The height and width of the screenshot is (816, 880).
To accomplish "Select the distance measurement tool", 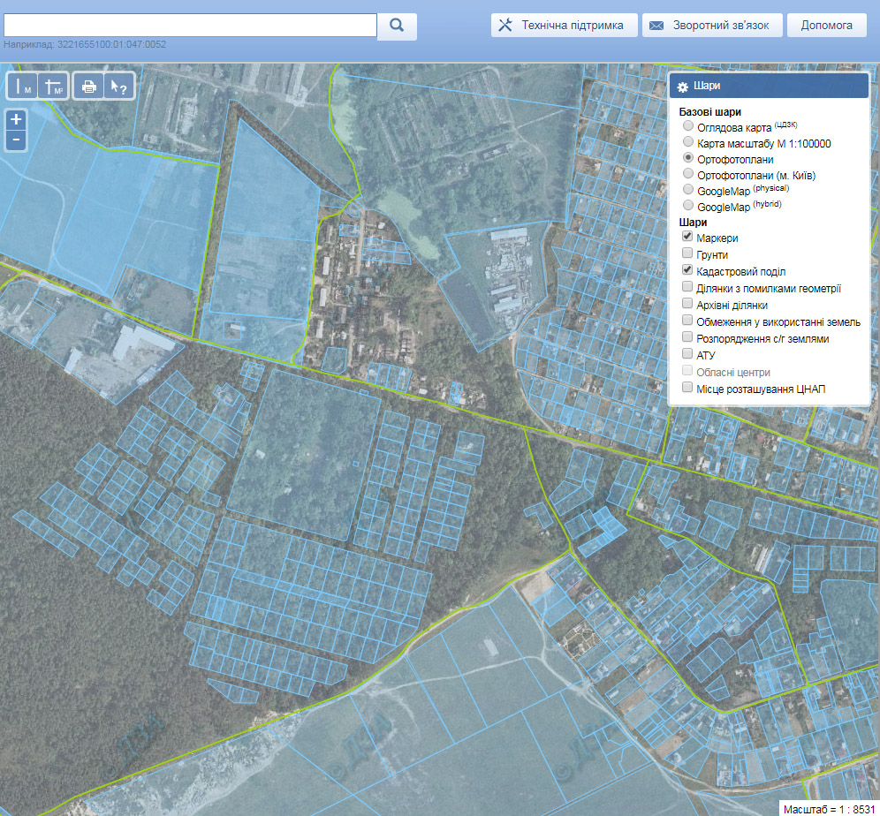I will (22, 87).
